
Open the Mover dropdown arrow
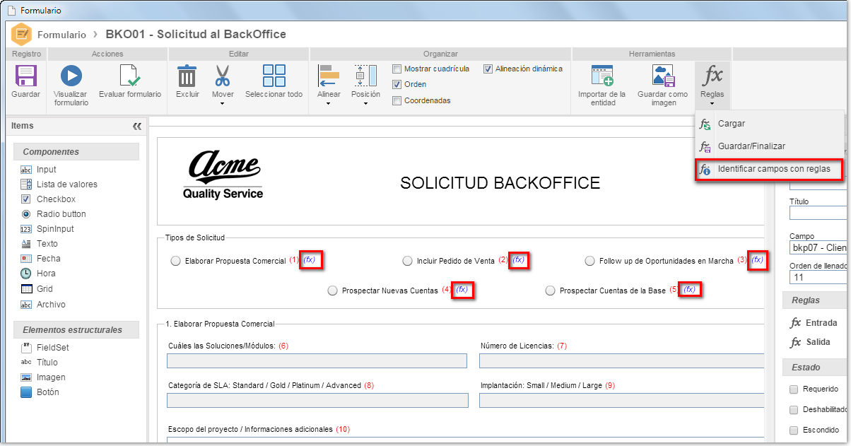[x=223, y=104]
